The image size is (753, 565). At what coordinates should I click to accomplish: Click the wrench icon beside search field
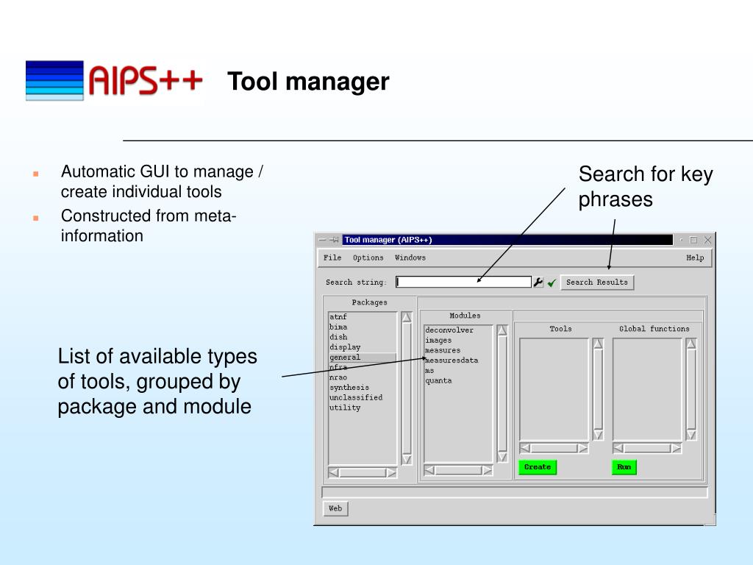[x=538, y=282]
